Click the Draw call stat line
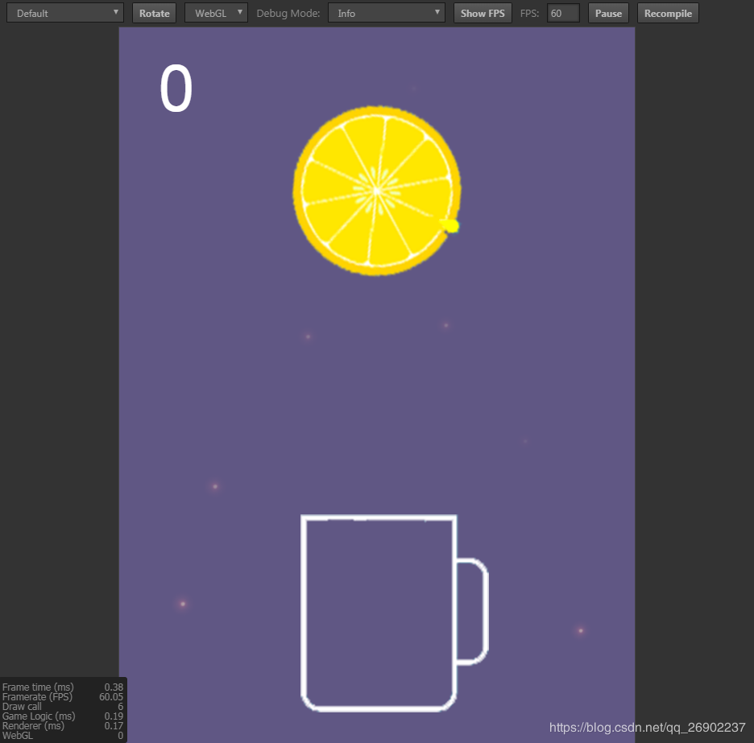 tap(63, 707)
